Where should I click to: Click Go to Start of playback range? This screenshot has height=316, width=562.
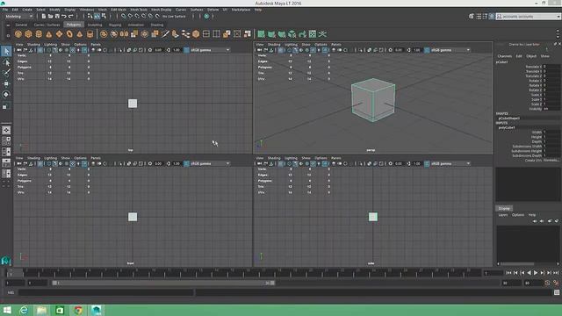coord(509,273)
